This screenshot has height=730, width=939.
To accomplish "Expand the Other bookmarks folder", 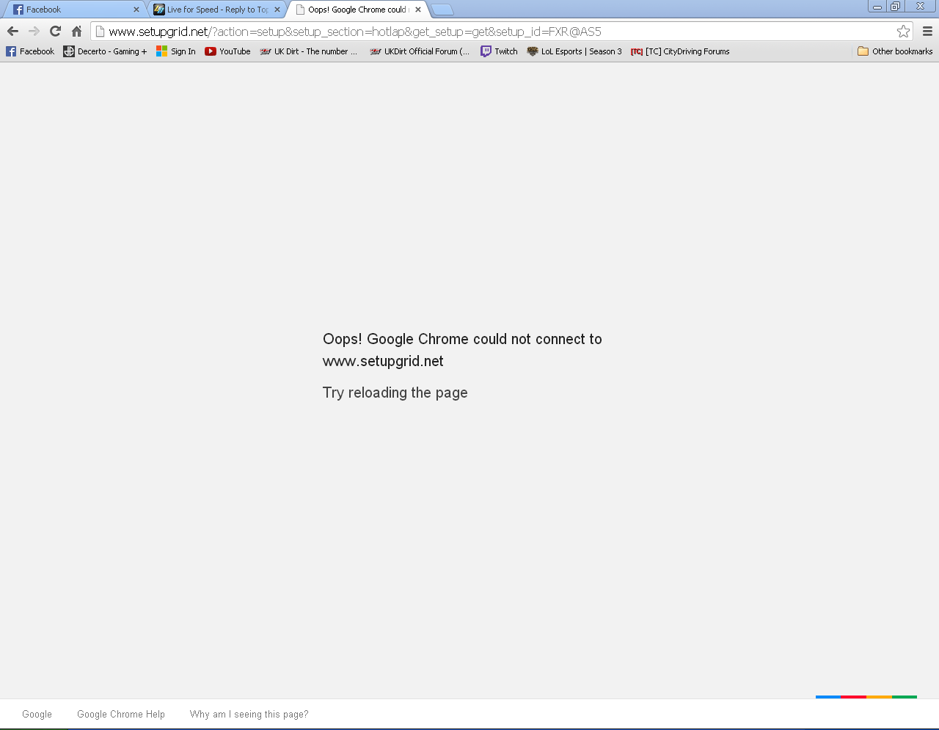I will pos(895,51).
